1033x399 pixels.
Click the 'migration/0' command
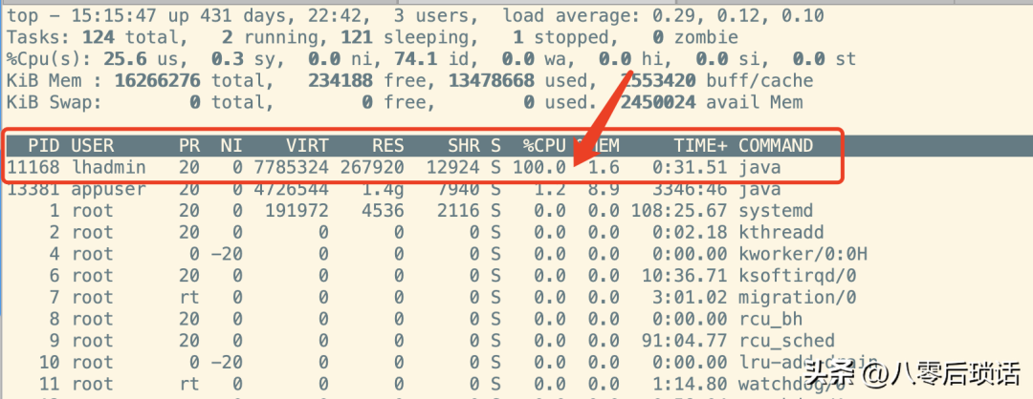(797, 298)
